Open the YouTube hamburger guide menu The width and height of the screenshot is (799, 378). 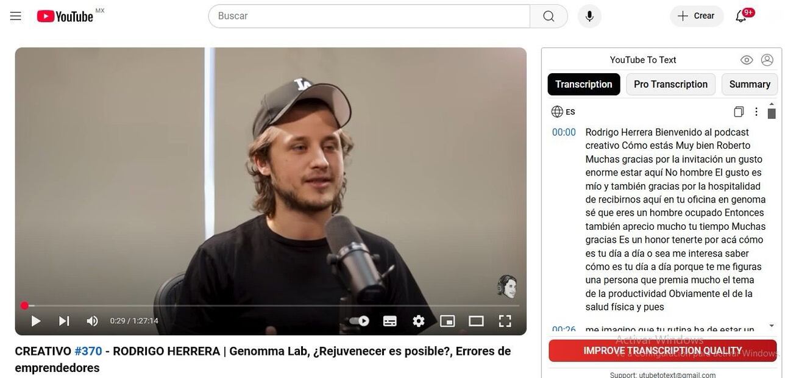point(16,16)
